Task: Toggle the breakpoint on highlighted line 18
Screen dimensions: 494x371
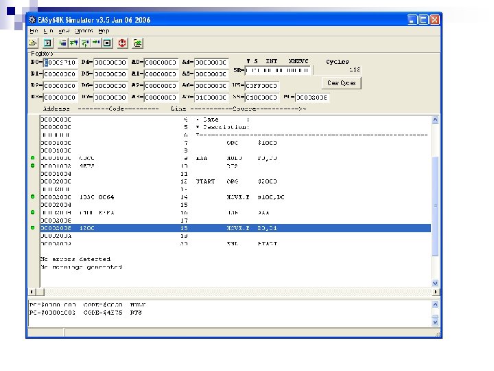Action: (x=33, y=228)
